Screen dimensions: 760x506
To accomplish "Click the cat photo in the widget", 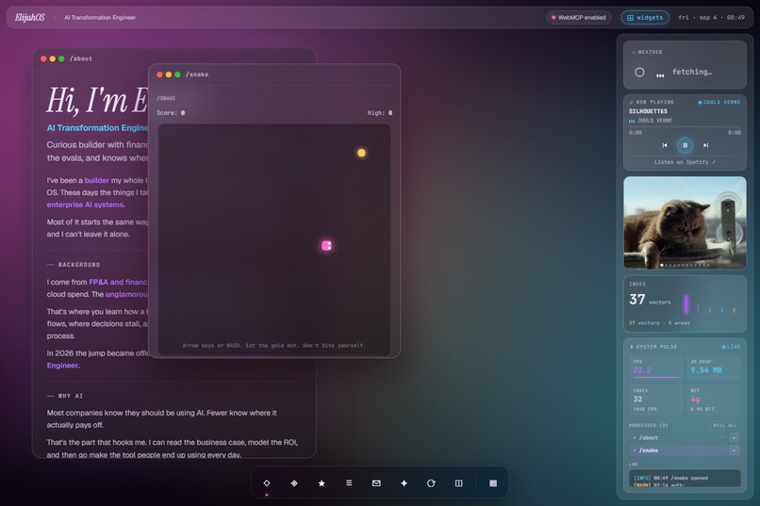I will pyautogui.click(x=685, y=222).
